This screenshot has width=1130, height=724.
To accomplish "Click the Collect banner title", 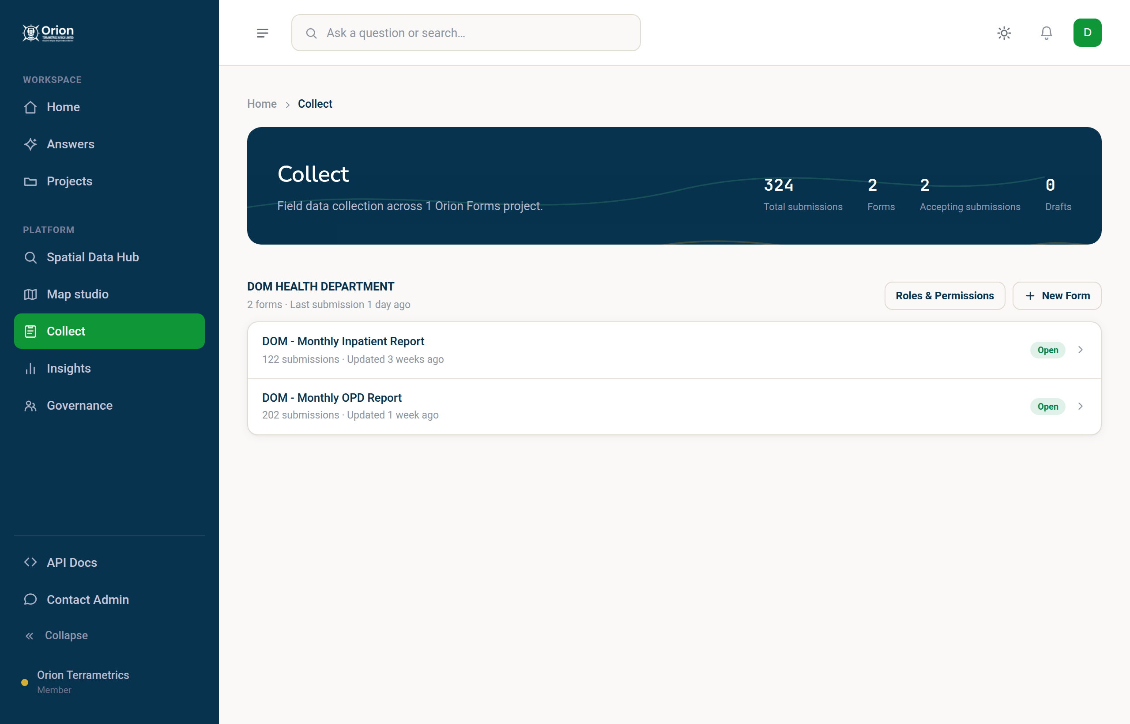I will [313, 174].
